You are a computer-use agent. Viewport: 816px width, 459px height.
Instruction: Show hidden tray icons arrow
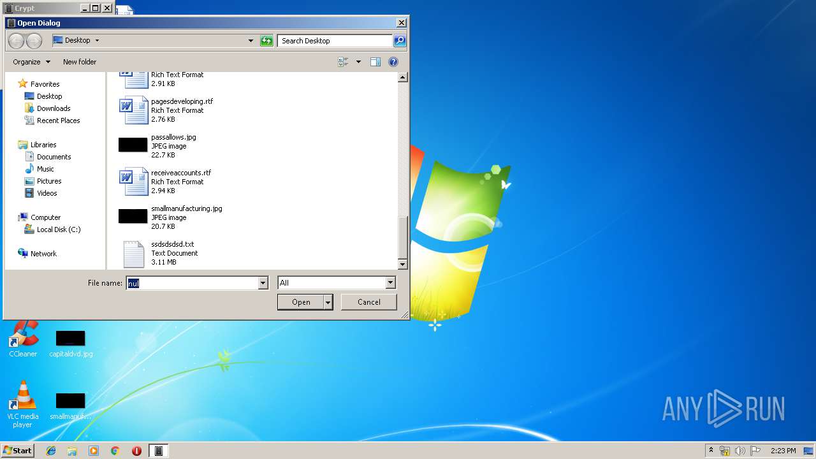point(711,450)
